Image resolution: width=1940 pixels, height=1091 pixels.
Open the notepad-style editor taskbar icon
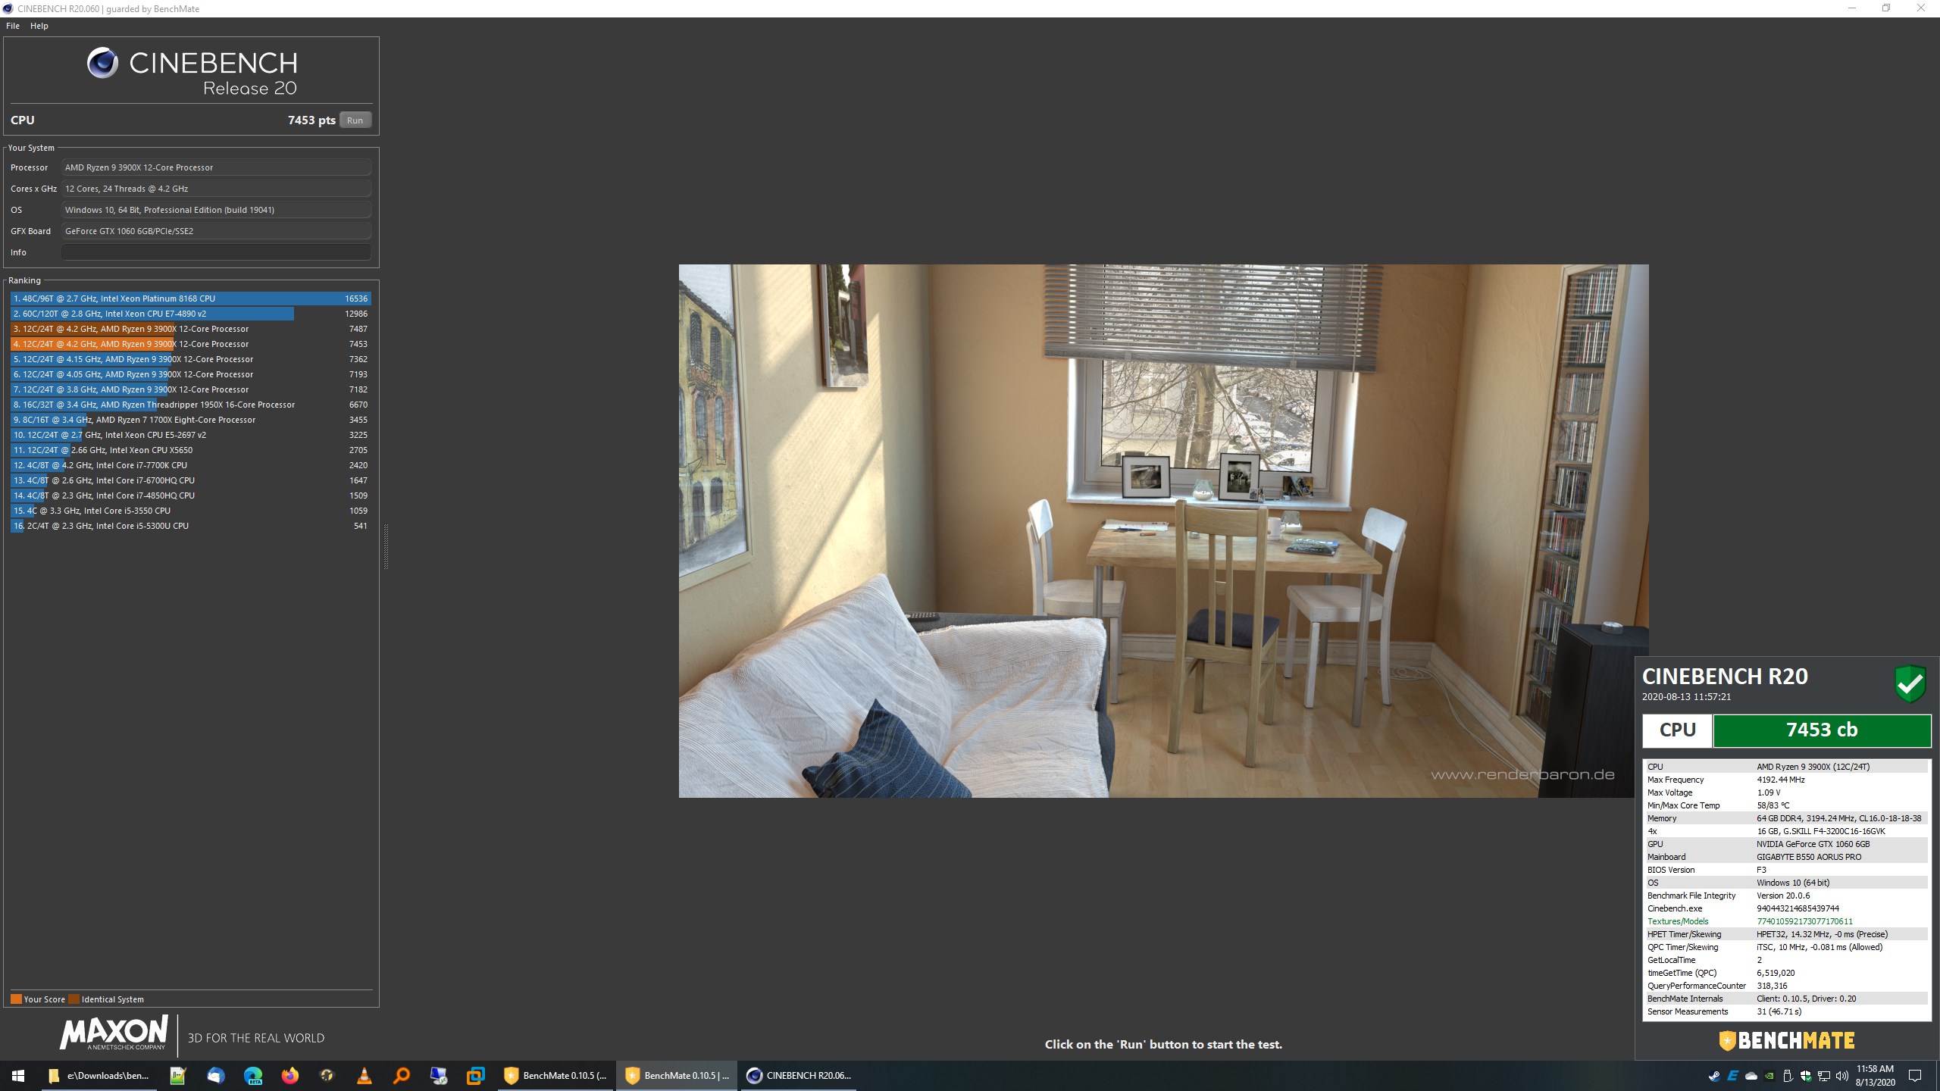(178, 1075)
